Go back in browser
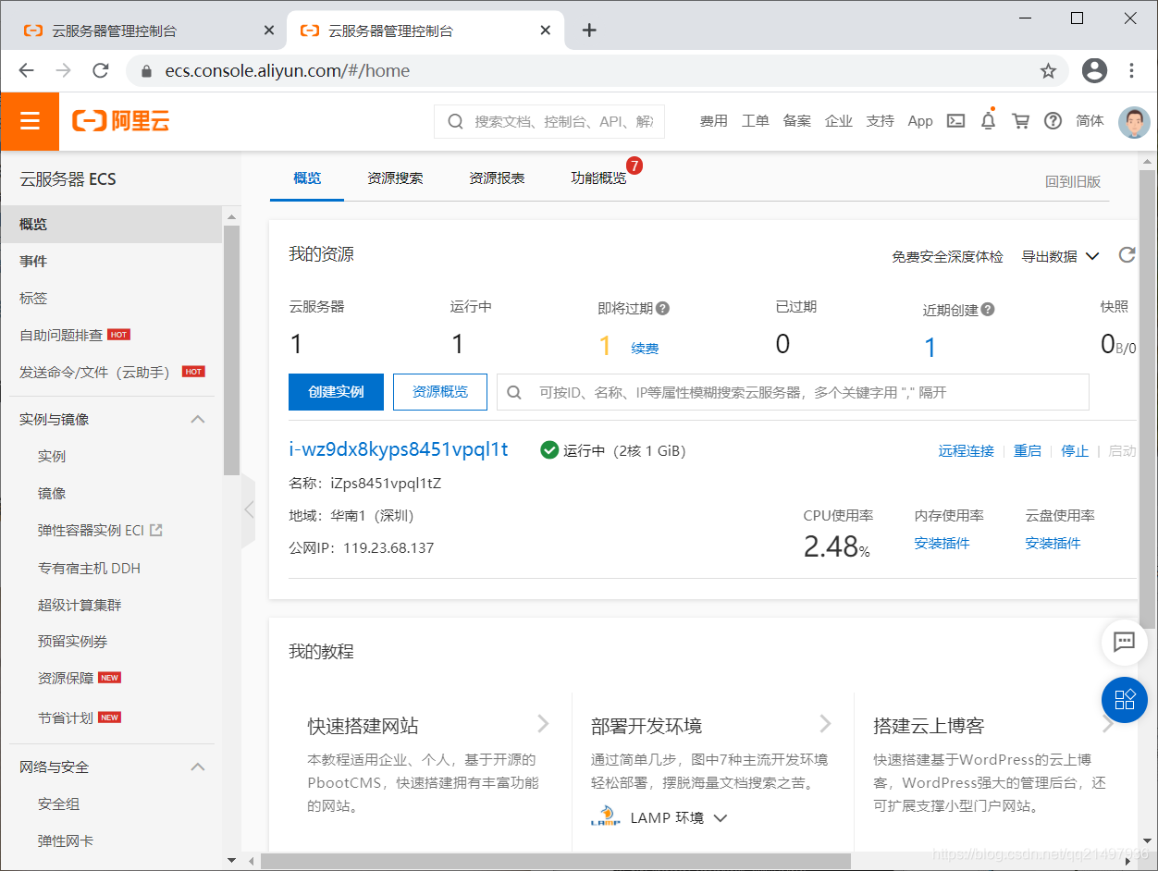Screen dimensions: 1158x871 26,70
